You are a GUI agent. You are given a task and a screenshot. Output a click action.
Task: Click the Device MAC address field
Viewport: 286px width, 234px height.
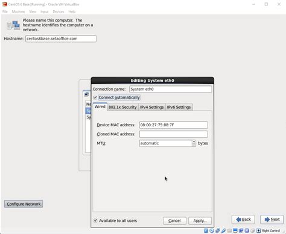point(173,125)
